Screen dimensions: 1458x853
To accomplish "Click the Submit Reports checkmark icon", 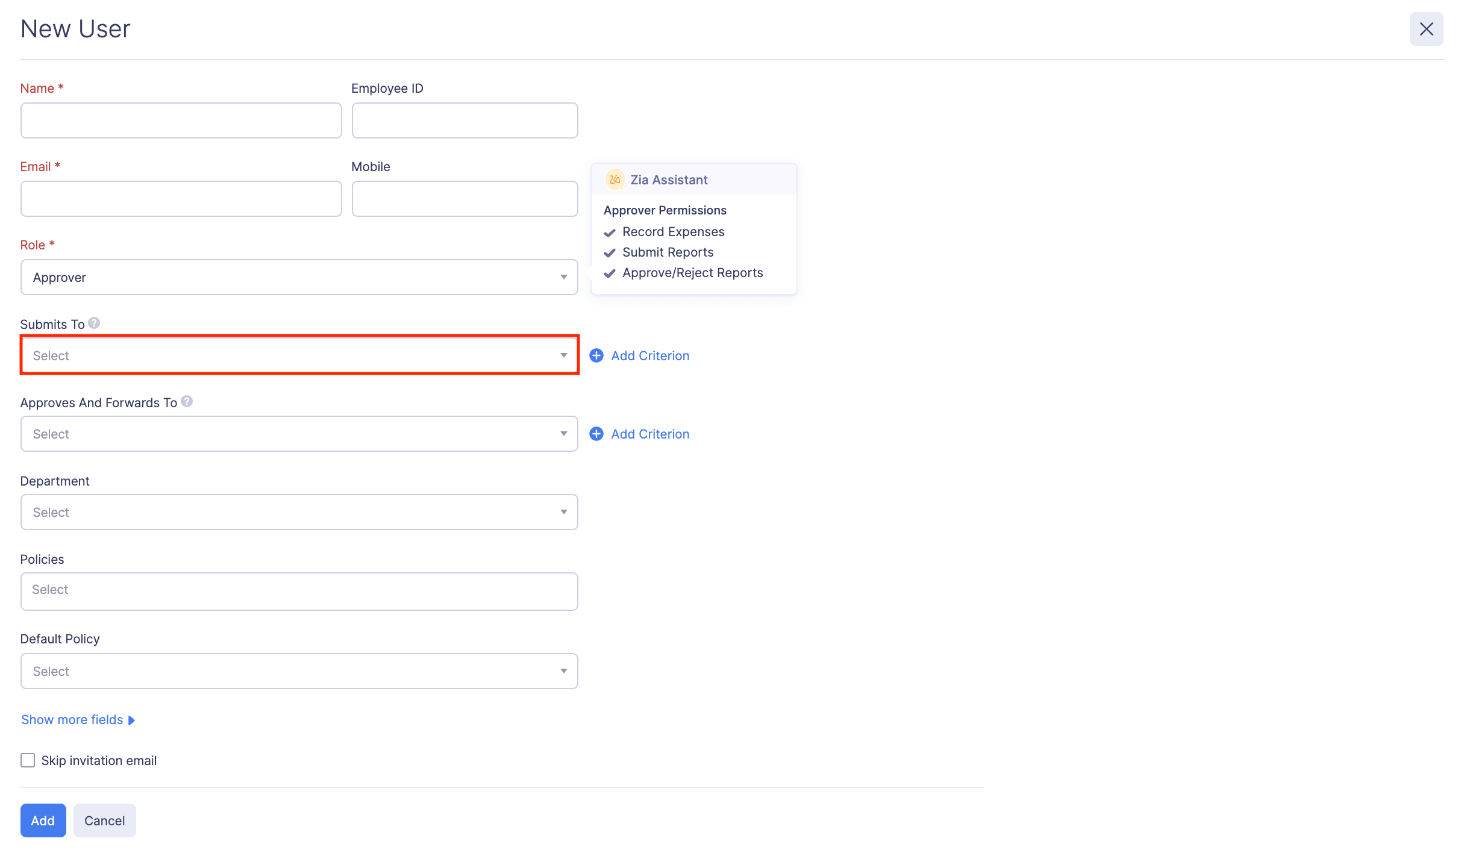I will click(610, 253).
